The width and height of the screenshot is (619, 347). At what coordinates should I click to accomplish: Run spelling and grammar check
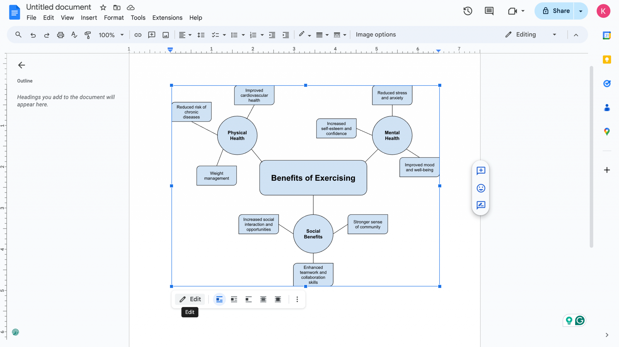pyautogui.click(x=74, y=35)
